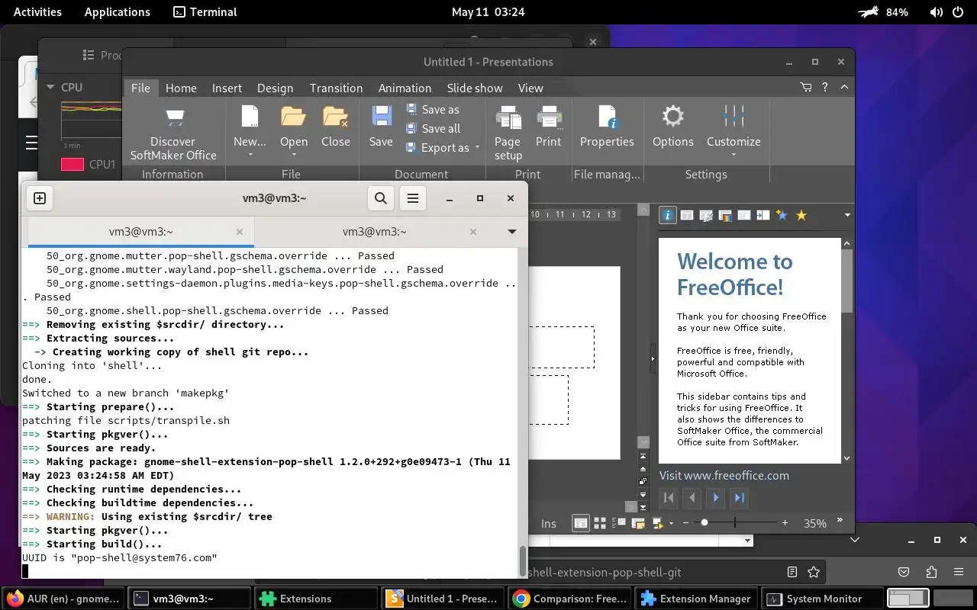Open the Animation ribbon tab
Viewport: 977px width, 610px height.
[405, 88]
